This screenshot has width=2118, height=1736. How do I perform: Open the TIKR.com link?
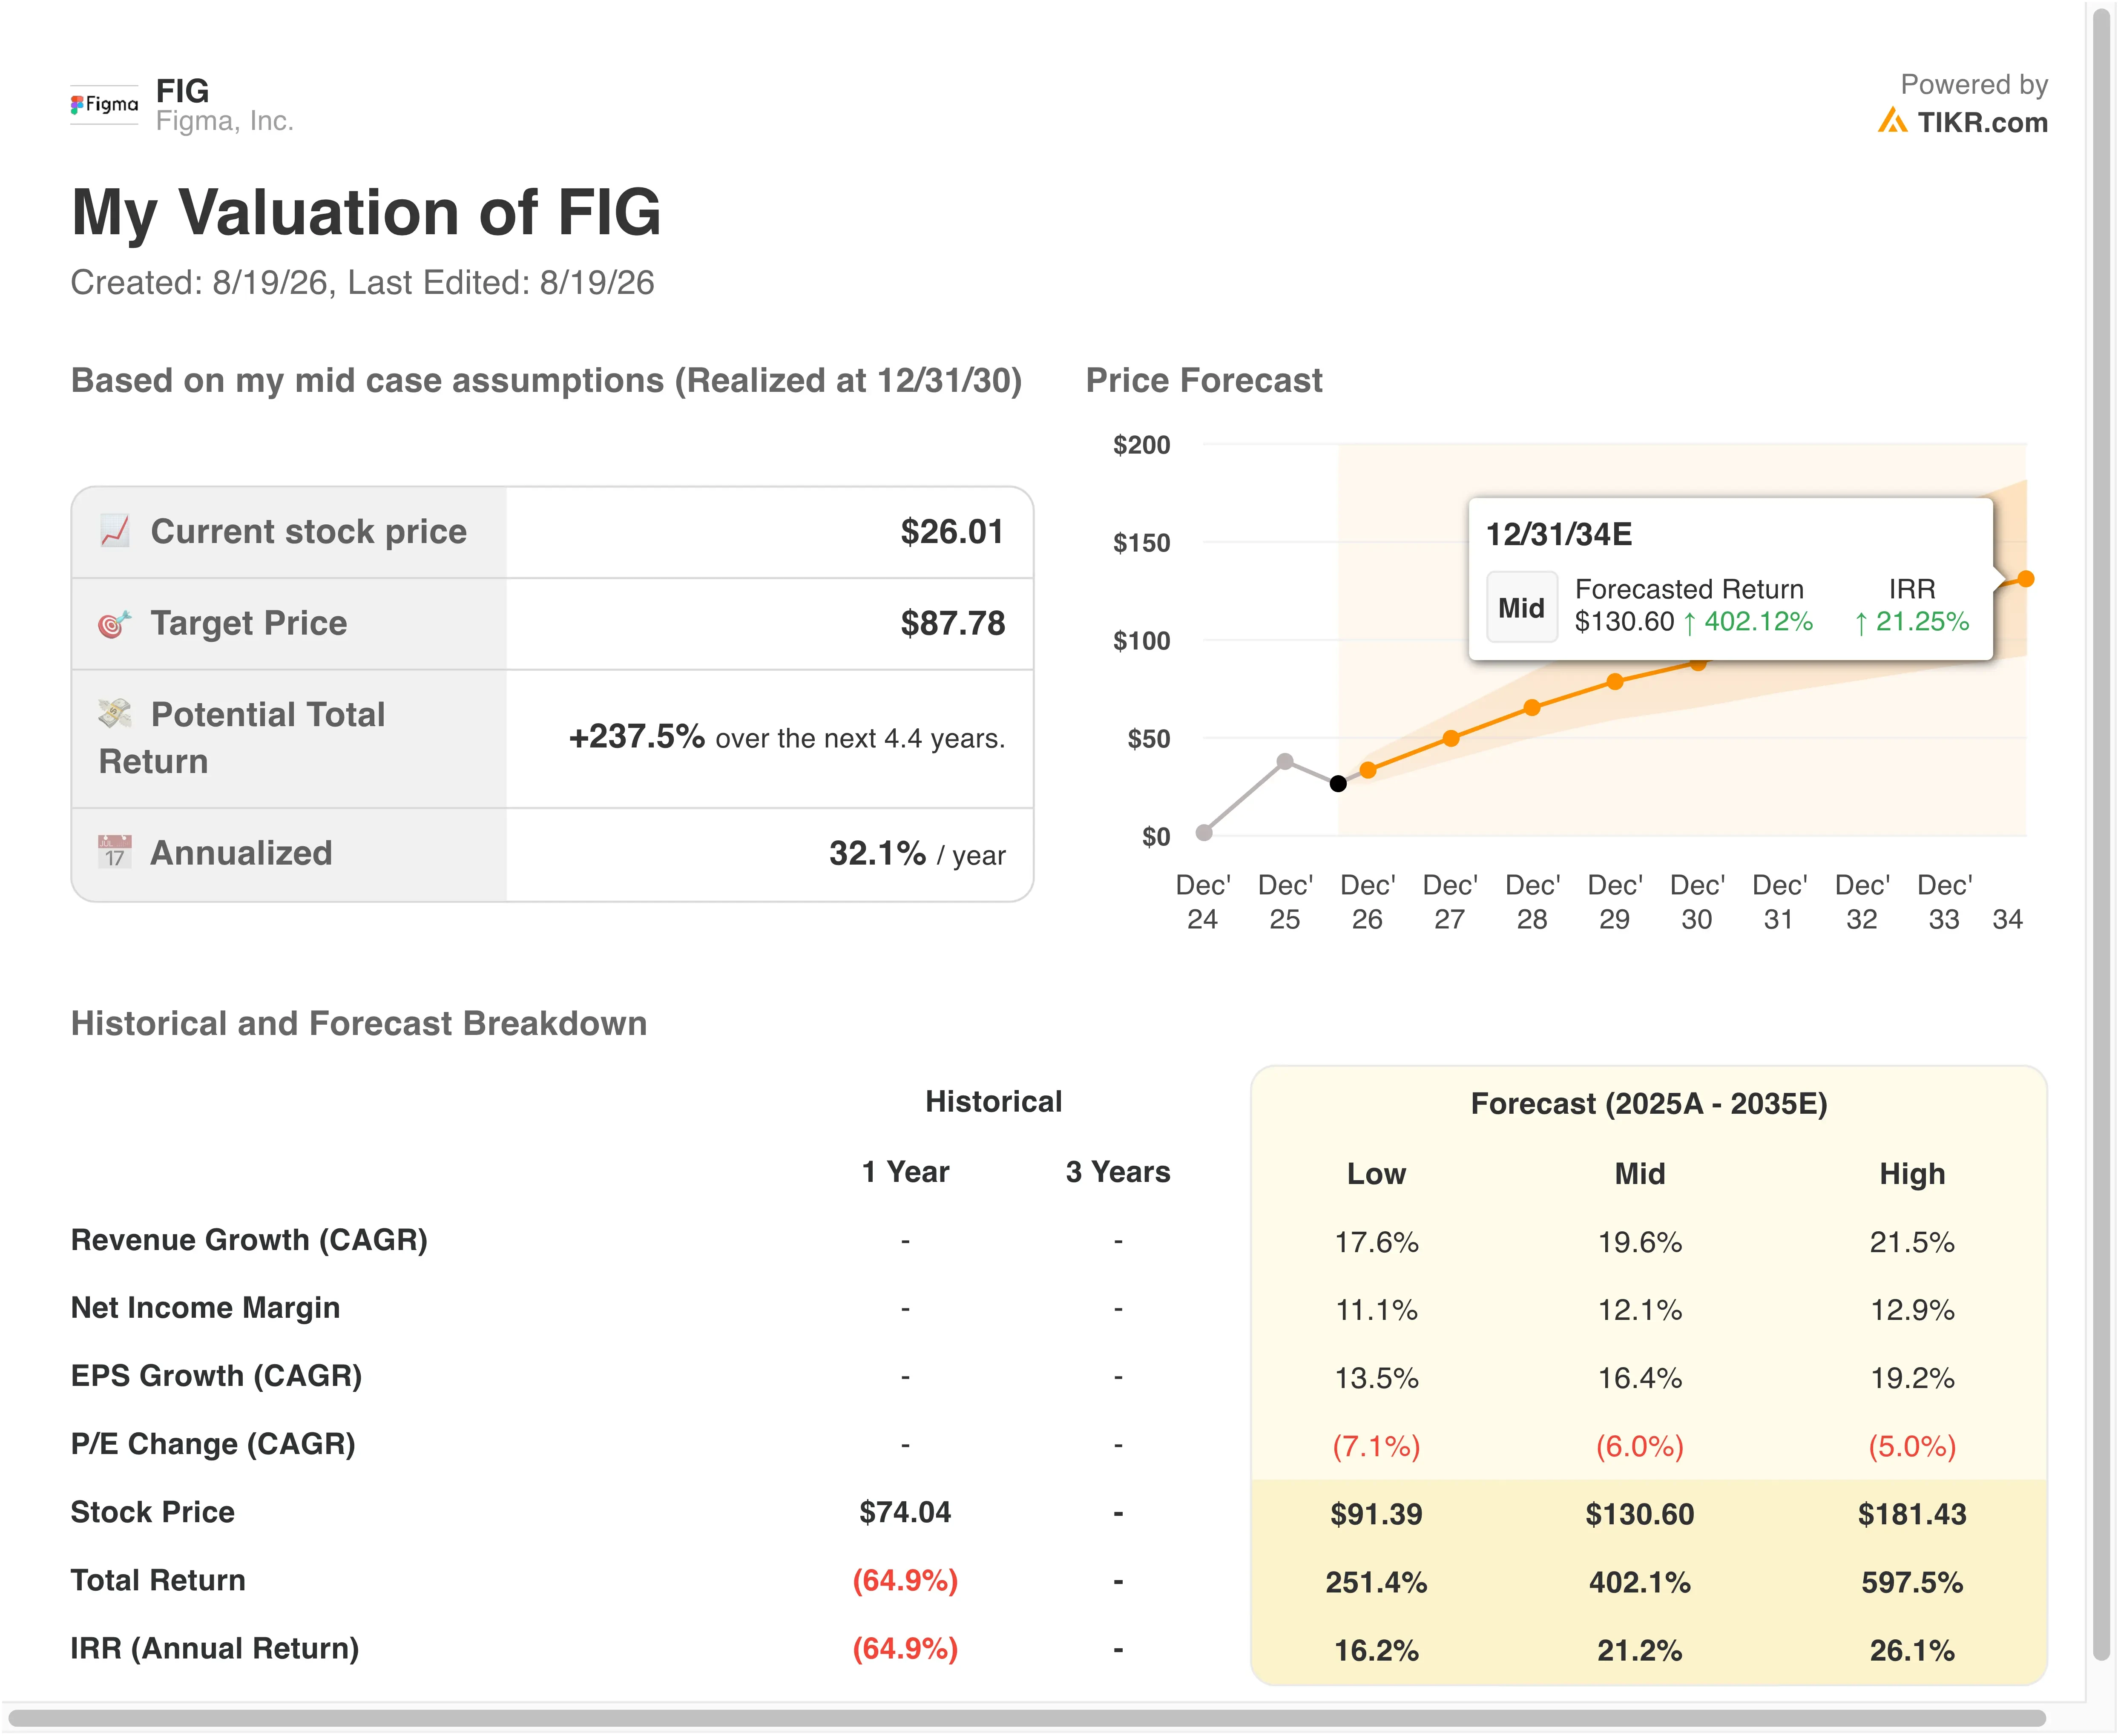tap(1982, 122)
